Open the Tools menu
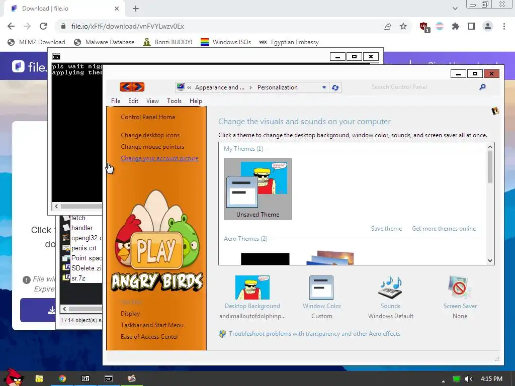This screenshot has height=386, width=515. [174, 101]
